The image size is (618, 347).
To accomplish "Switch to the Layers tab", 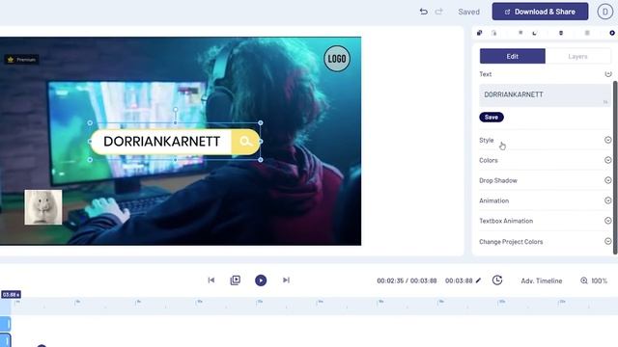I will 577,56.
